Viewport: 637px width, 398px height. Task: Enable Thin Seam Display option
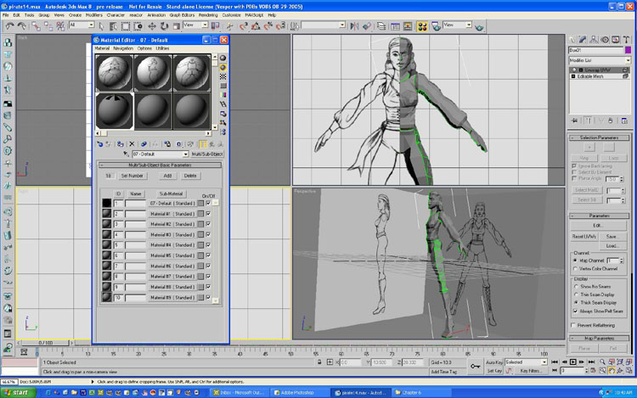coord(575,294)
